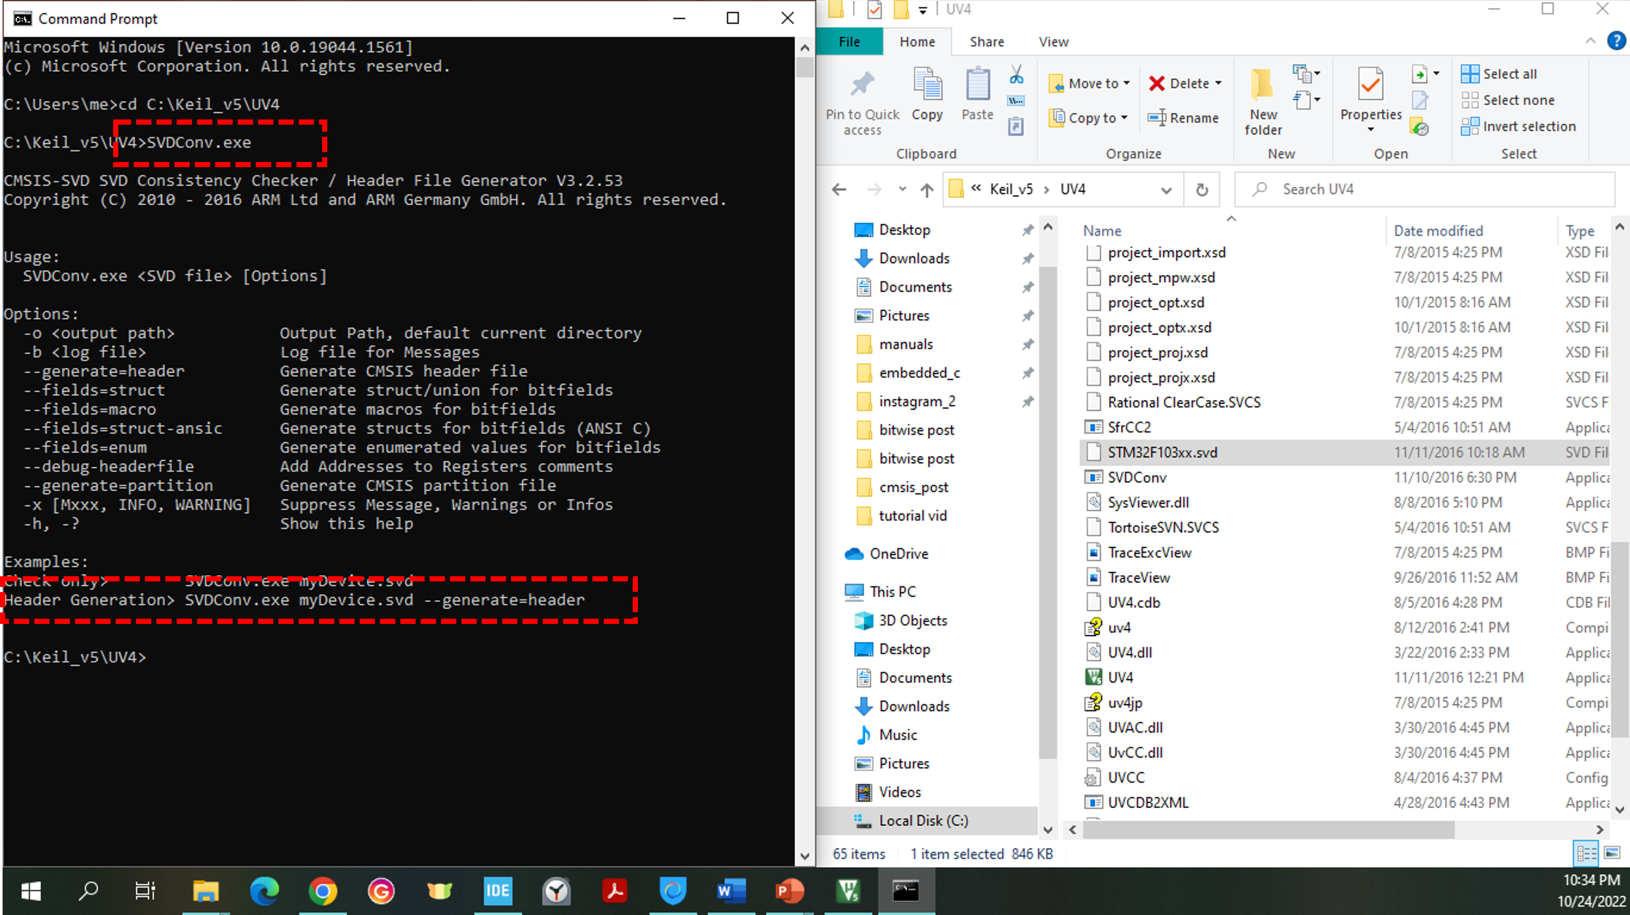1630x915 pixels.
Task: Click the Cut scissors icon
Action: (x=1016, y=75)
